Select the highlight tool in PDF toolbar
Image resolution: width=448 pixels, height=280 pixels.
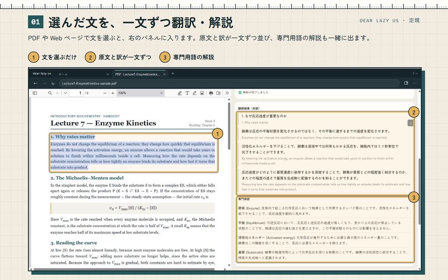pyautogui.click(x=179, y=93)
